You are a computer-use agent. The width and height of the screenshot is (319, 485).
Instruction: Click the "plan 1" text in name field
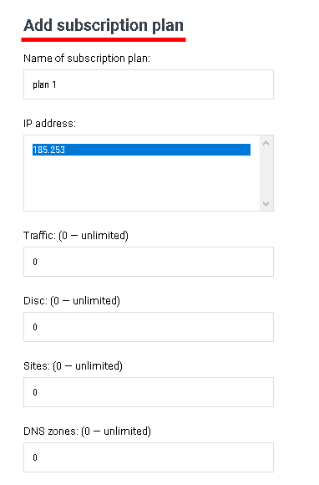tap(44, 84)
